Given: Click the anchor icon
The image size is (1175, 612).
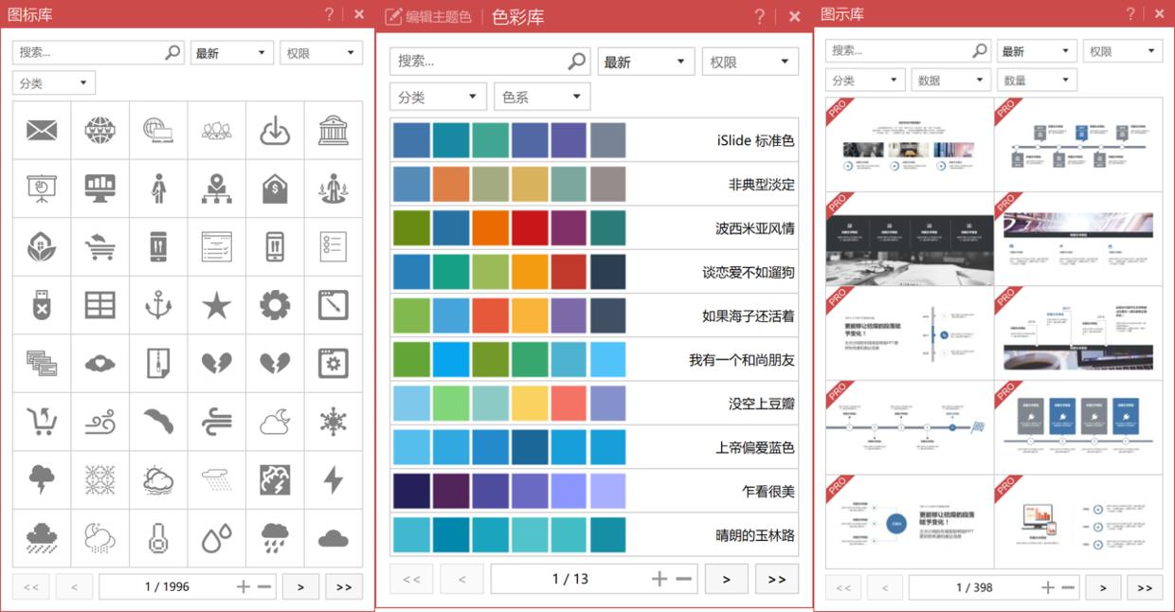Looking at the screenshot, I should (x=158, y=305).
